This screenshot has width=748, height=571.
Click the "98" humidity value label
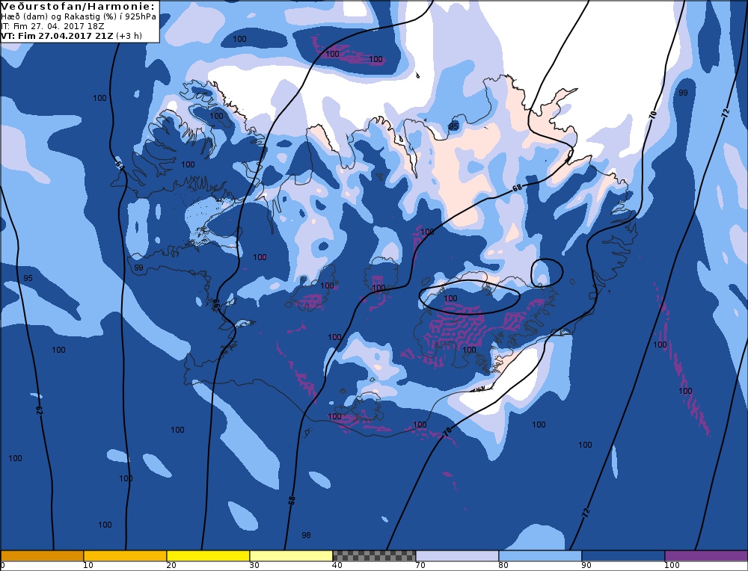coord(306,535)
